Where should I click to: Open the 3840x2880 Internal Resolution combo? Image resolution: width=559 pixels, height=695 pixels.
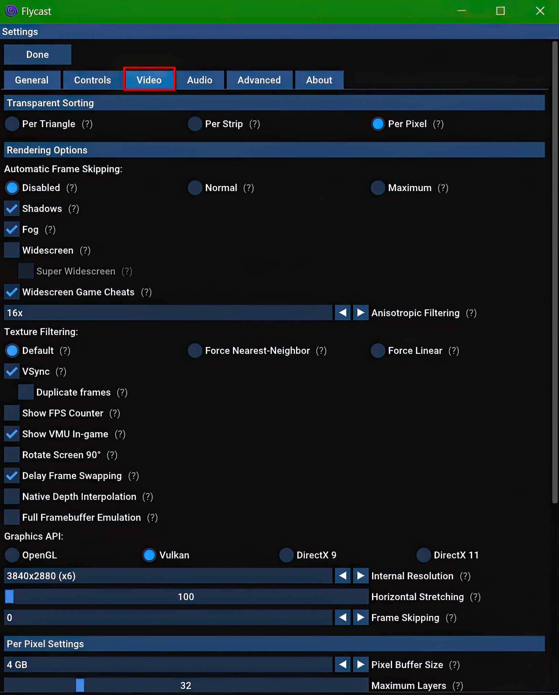tap(167, 576)
